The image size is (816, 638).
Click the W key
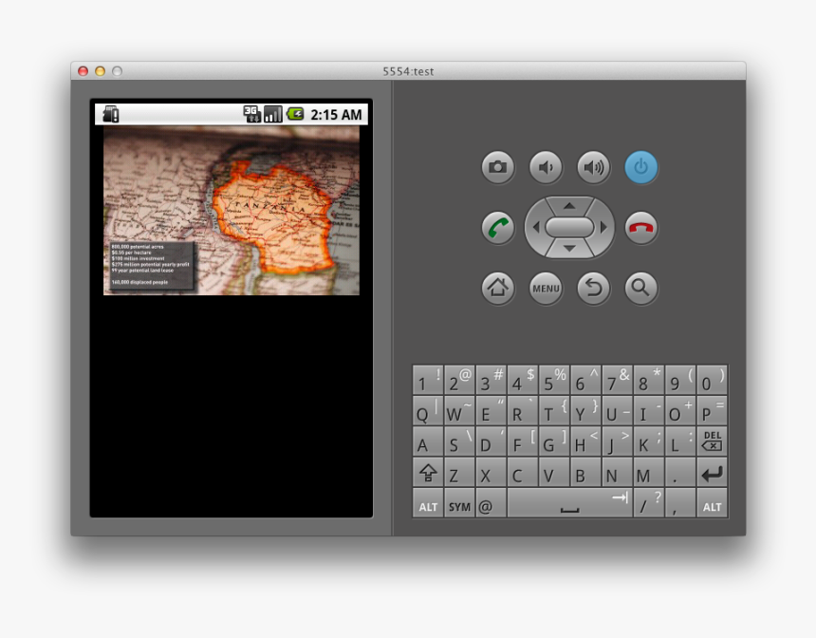coord(459,410)
